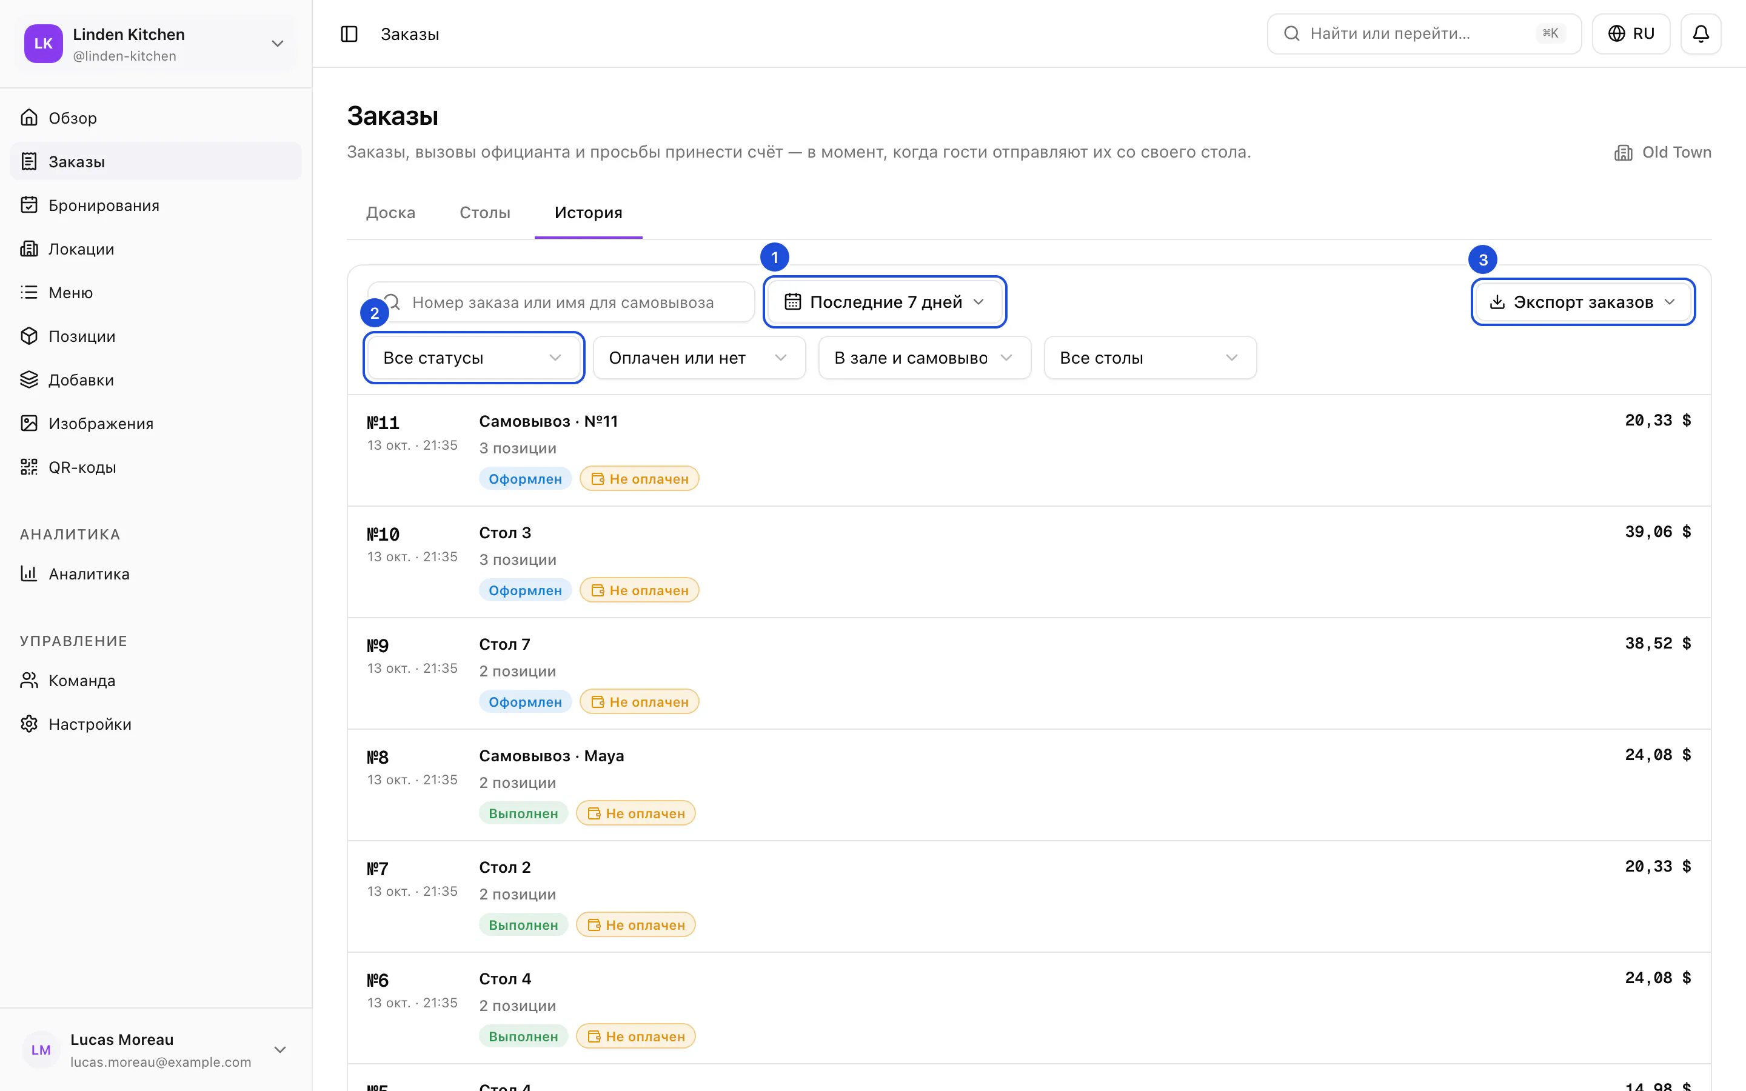Click the Команда people icon
This screenshot has height=1091, width=1746.
[29, 681]
